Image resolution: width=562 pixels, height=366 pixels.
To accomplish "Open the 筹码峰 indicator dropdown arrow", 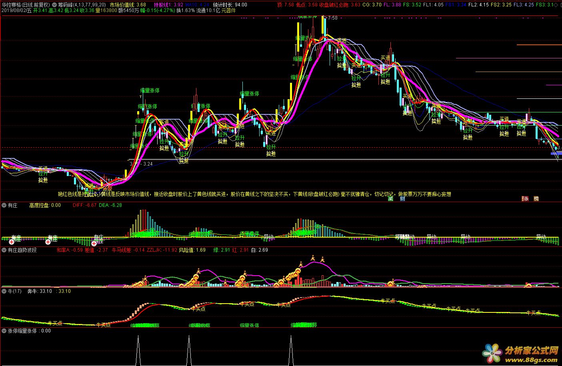I will tap(54, 5).
